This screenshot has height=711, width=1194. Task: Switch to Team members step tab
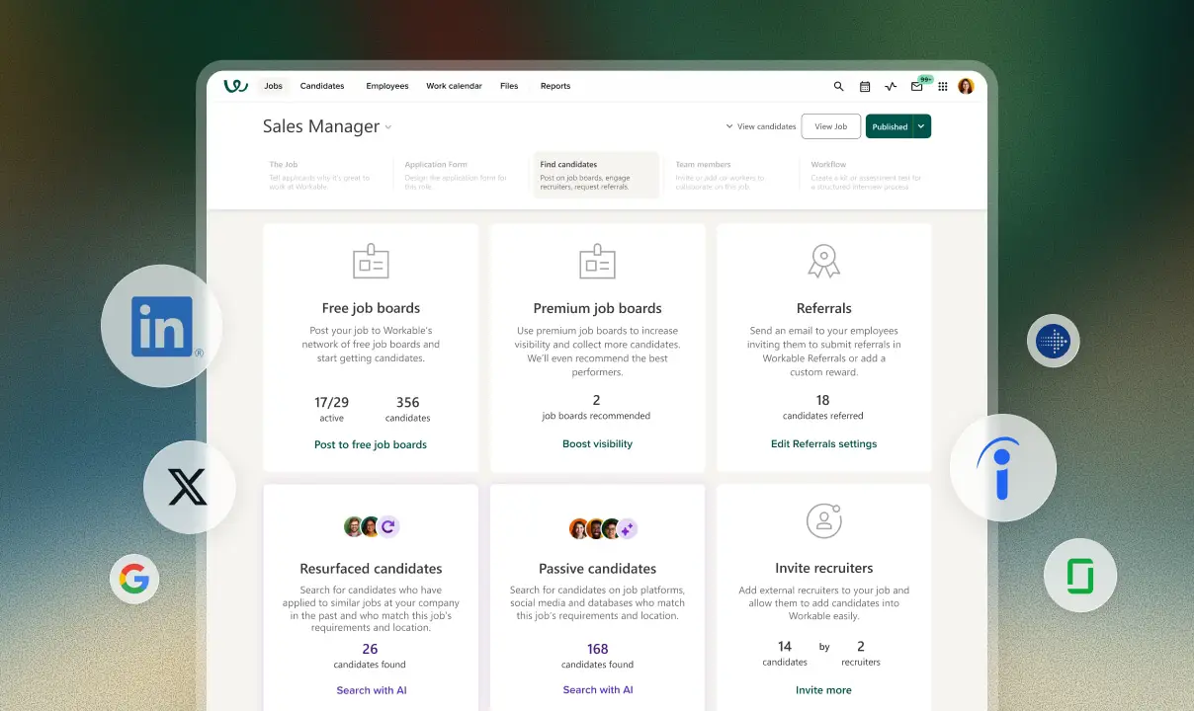point(729,175)
